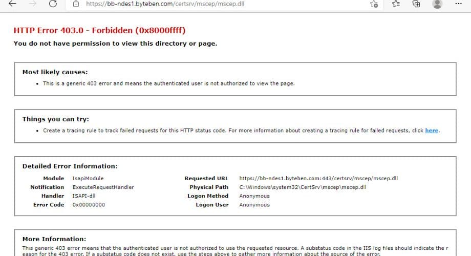Click the 0x00000000 error code value

click(89, 205)
